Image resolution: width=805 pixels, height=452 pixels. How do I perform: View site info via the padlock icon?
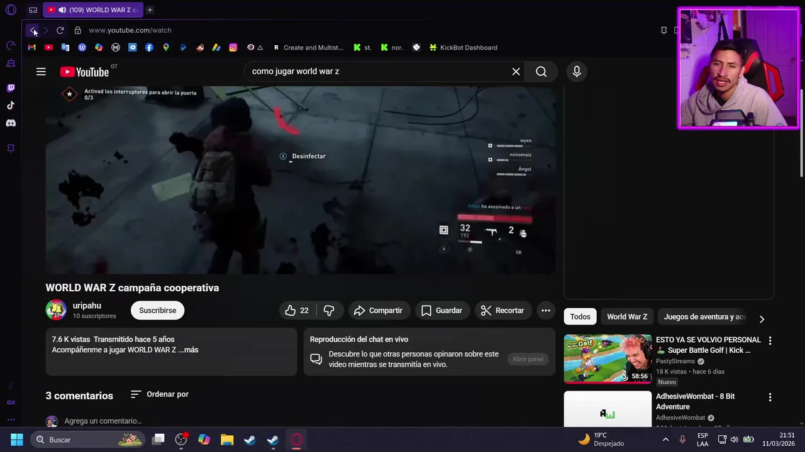(x=77, y=30)
